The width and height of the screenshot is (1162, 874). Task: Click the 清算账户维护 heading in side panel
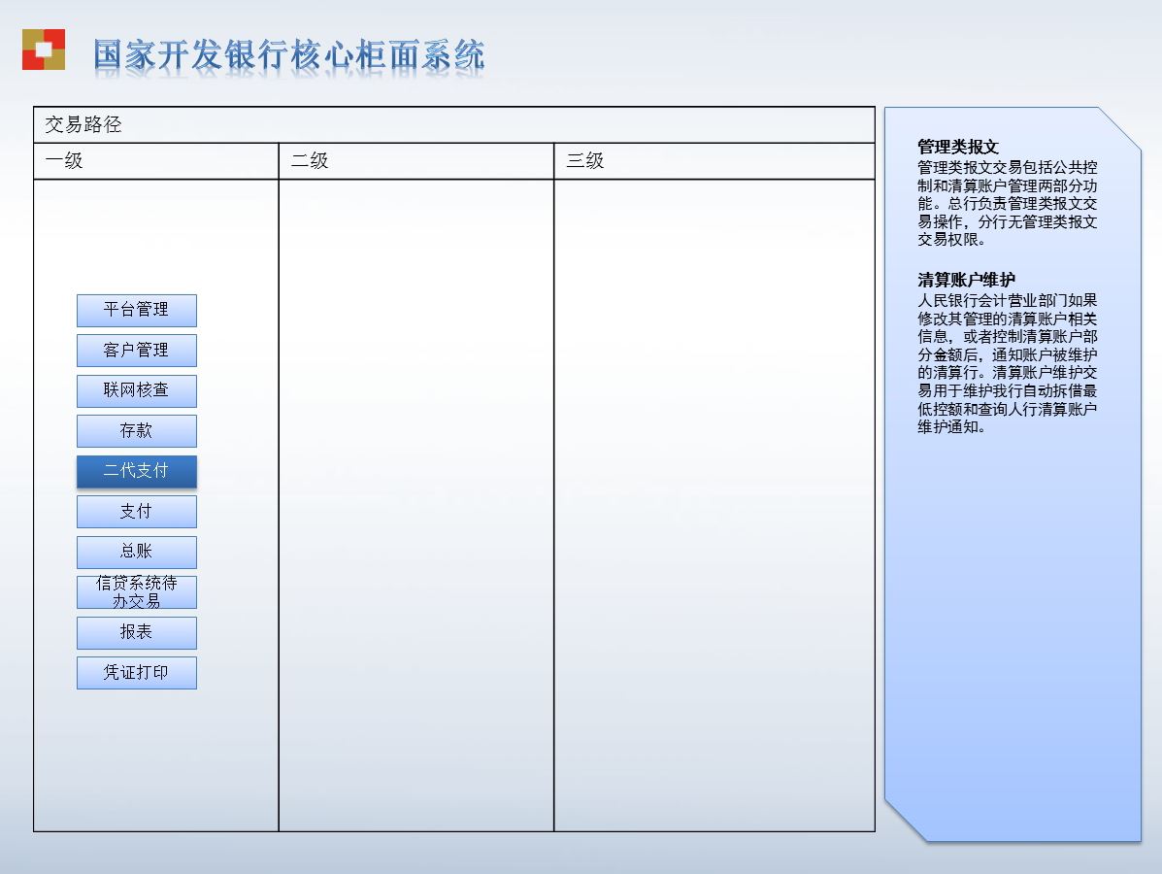tap(966, 280)
